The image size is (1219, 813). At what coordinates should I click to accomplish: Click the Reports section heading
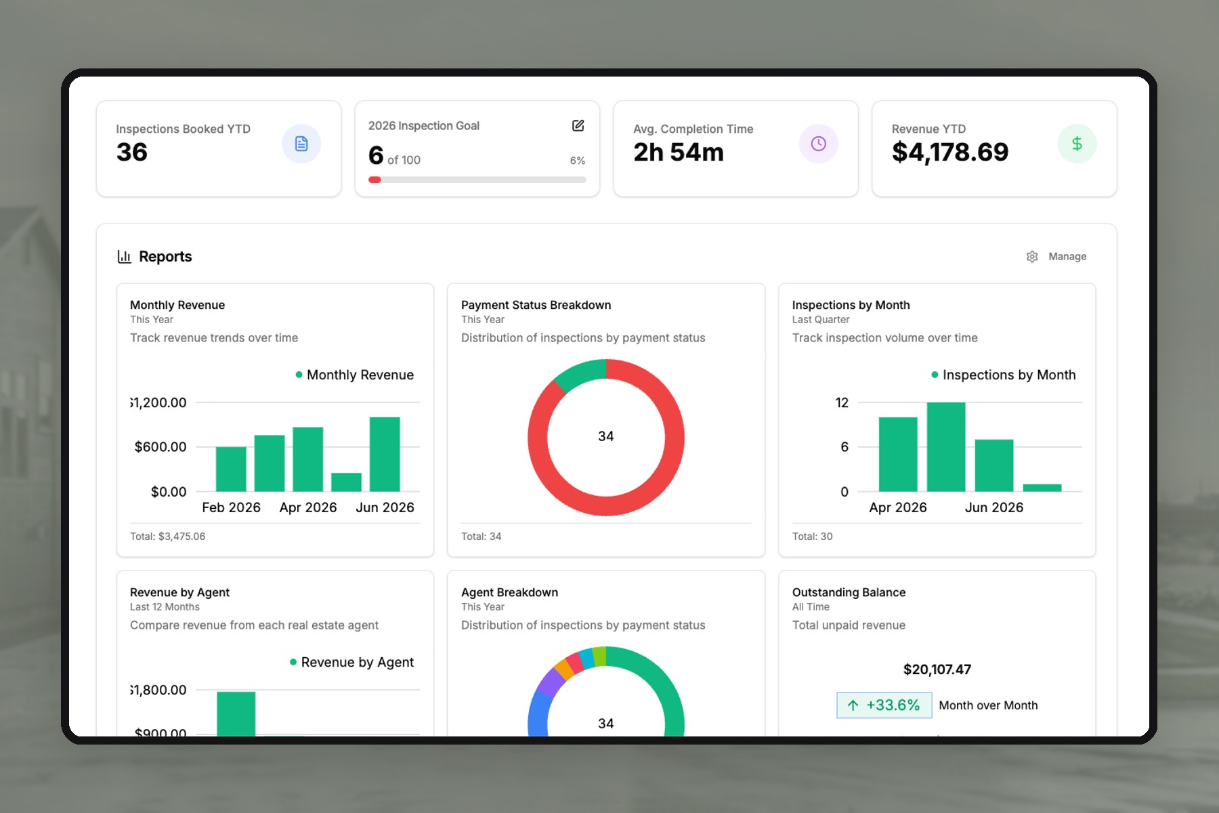165,257
